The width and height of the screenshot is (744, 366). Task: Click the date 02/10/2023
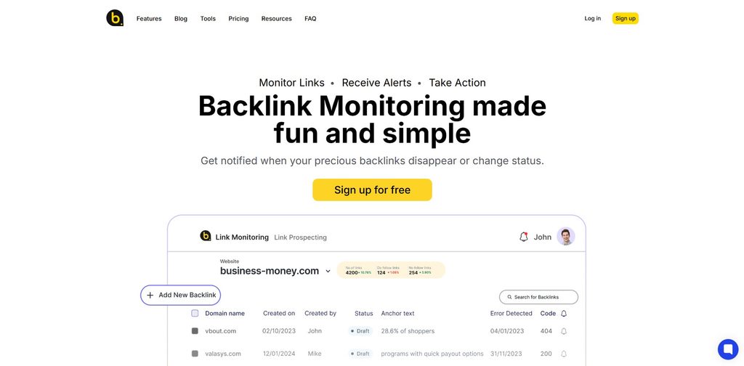tap(279, 331)
